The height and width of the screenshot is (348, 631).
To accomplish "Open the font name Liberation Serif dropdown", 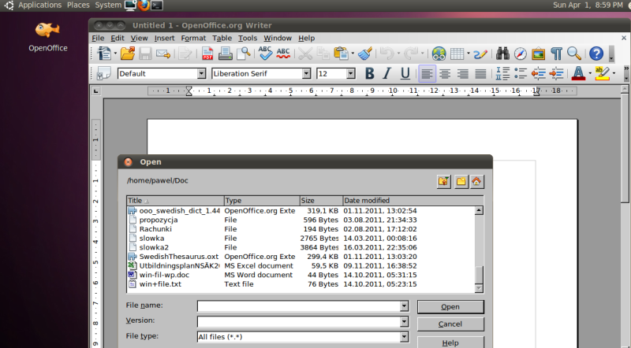I will pos(306,73).
